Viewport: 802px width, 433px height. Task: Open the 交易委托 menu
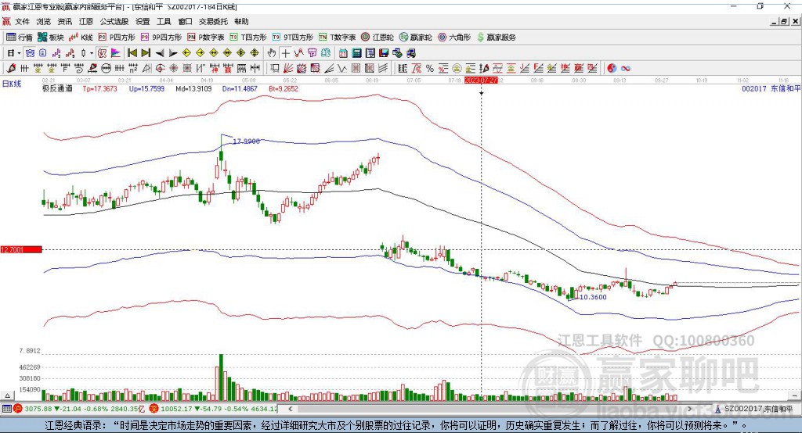pyautogui.click(x=213, y=21)
